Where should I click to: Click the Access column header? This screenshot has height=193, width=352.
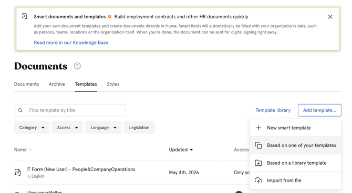(x=241, y=150)
